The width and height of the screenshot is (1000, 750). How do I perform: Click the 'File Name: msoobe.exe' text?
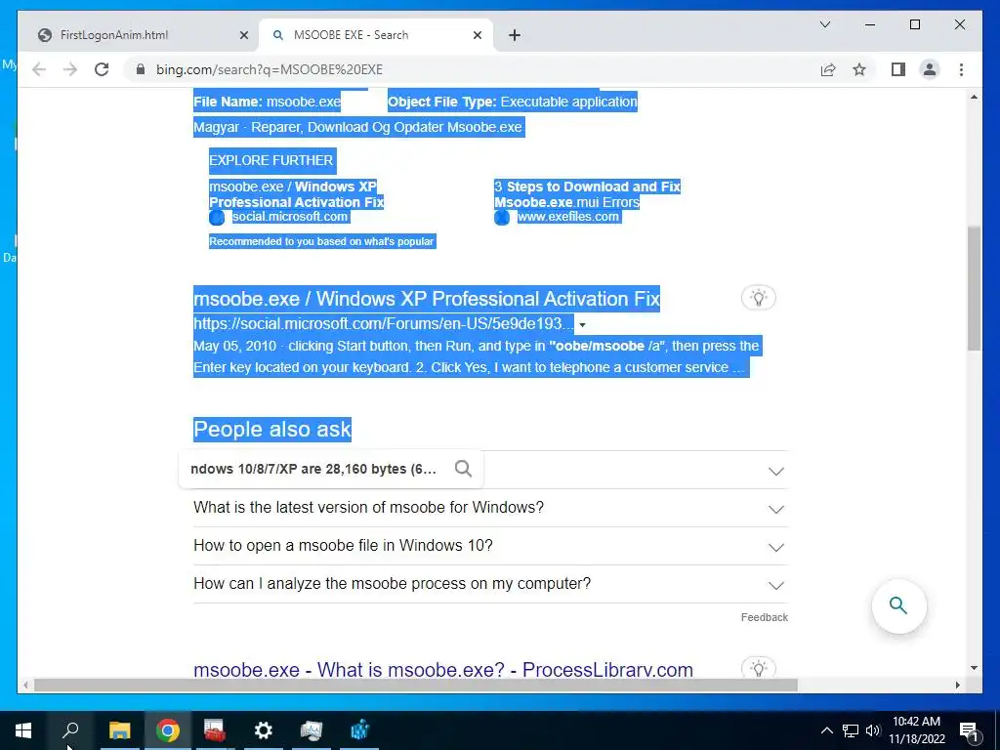point(267,102)
